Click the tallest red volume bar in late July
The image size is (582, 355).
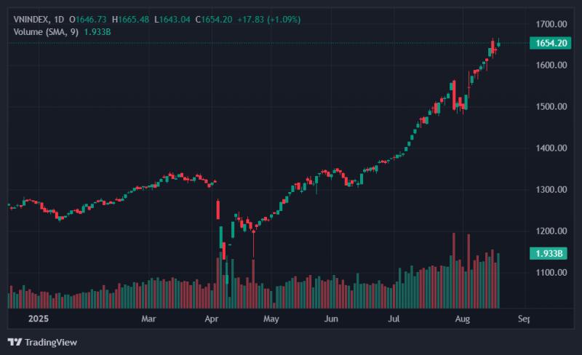point(453,271)
